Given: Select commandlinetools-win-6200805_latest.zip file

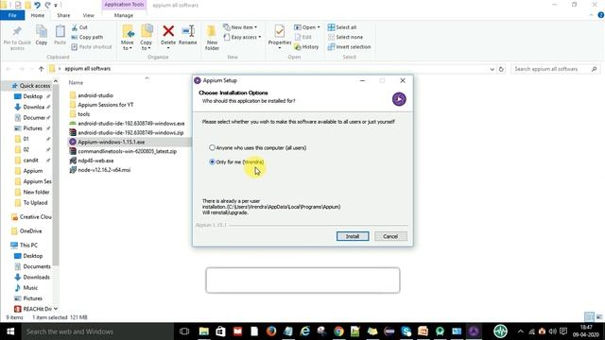Looking at the screenshot, I should click(123, 151).
